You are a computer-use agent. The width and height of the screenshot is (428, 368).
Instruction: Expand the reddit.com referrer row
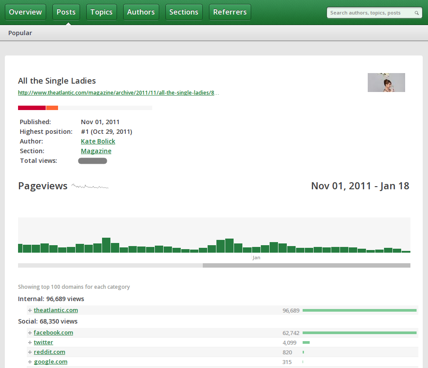coord(30,352)
